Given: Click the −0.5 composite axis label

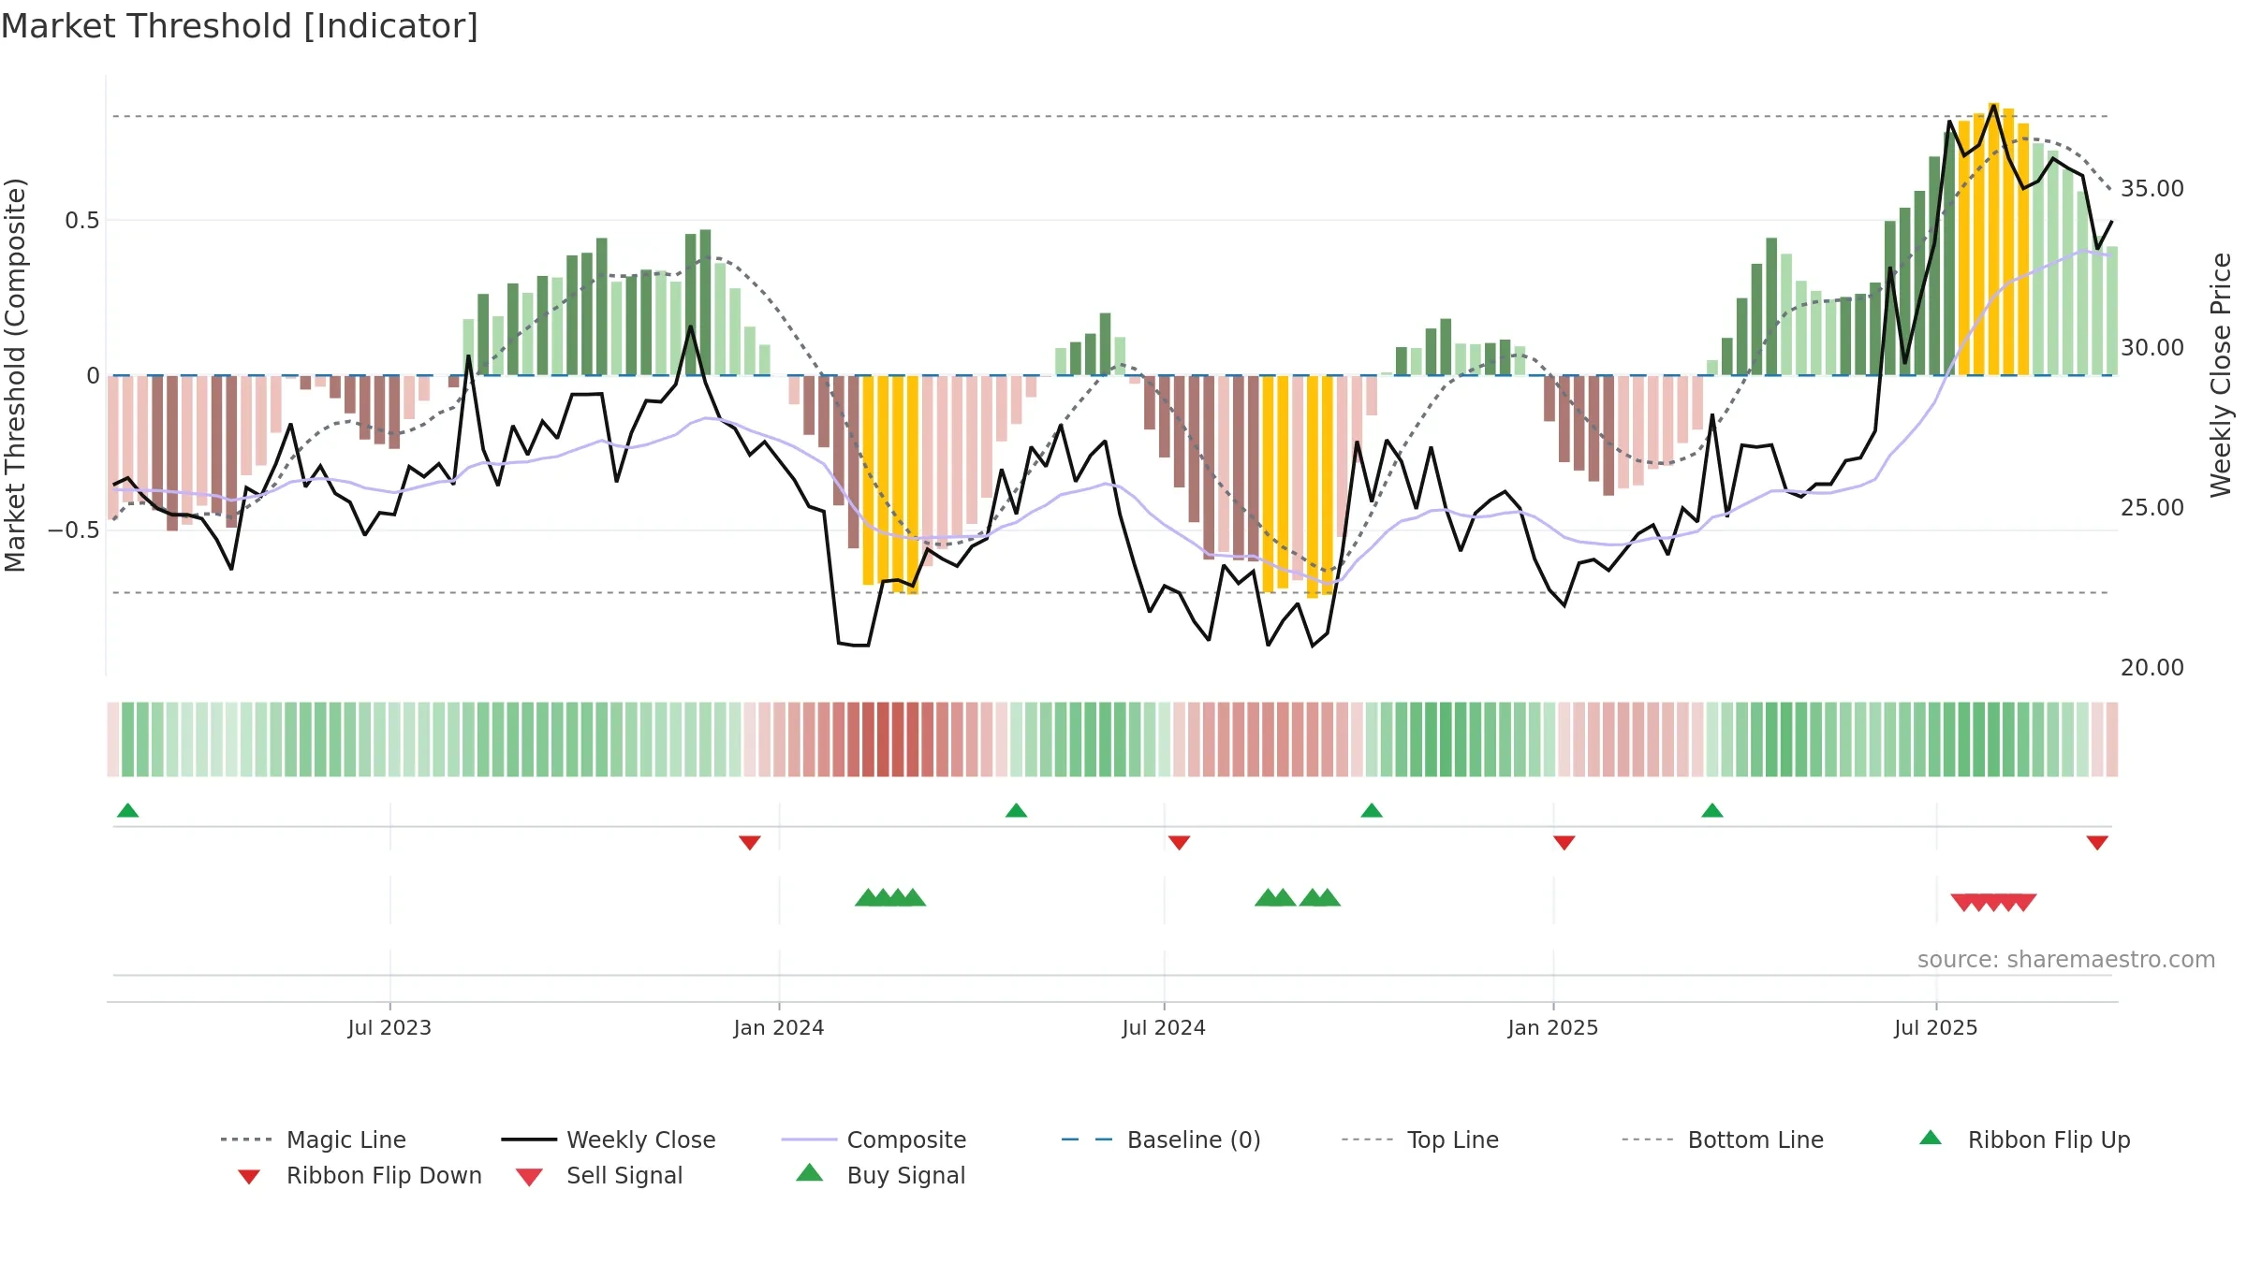Looking at the screenshot, I should point(74,530).
